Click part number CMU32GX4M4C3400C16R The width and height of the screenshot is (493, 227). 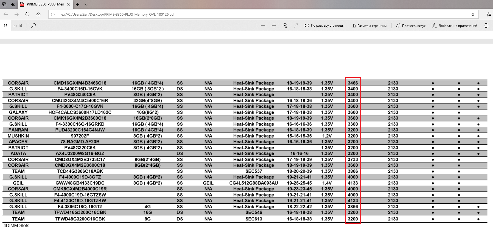tap(80, 101)
